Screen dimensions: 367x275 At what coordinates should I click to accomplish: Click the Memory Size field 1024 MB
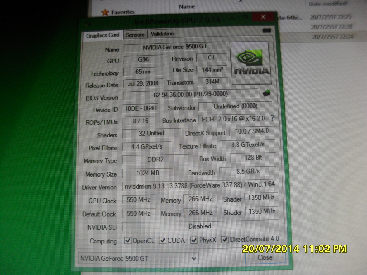pos(147,173)
